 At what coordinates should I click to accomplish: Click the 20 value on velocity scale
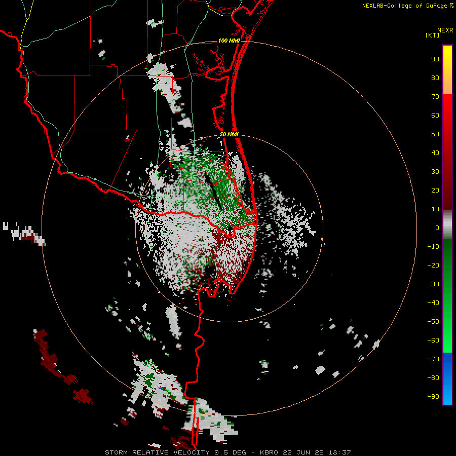pyautogui.click(x=435, y=190)
